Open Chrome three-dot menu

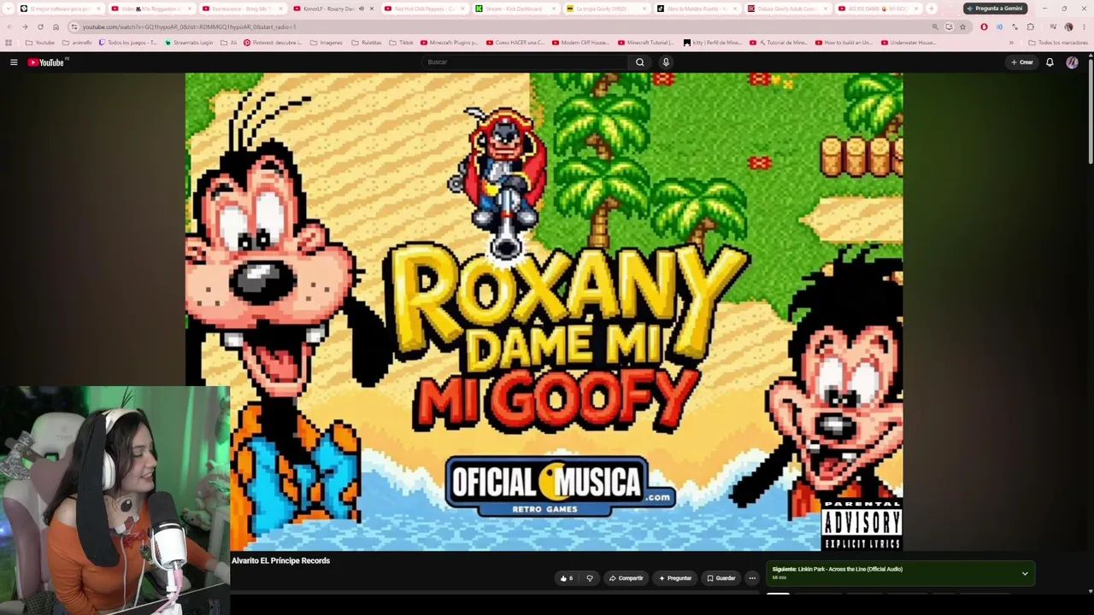(1084, 26)
